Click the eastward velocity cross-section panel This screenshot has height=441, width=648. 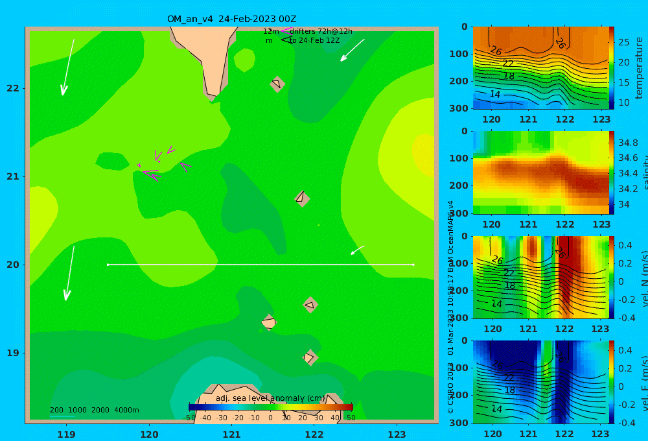pyautogui.click(x=540, y=382)
